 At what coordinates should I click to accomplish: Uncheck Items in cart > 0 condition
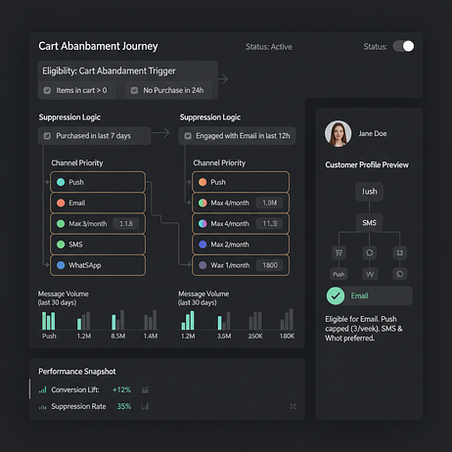pyautogui.click(x=47, y=90)
